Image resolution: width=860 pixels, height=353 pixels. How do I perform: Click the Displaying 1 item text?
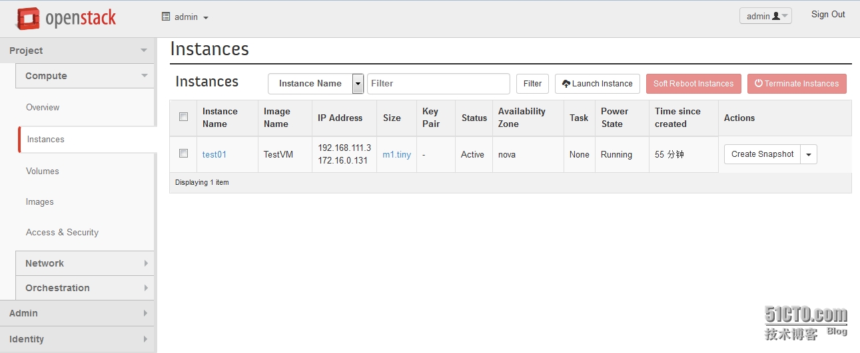(x=202, y=182)
